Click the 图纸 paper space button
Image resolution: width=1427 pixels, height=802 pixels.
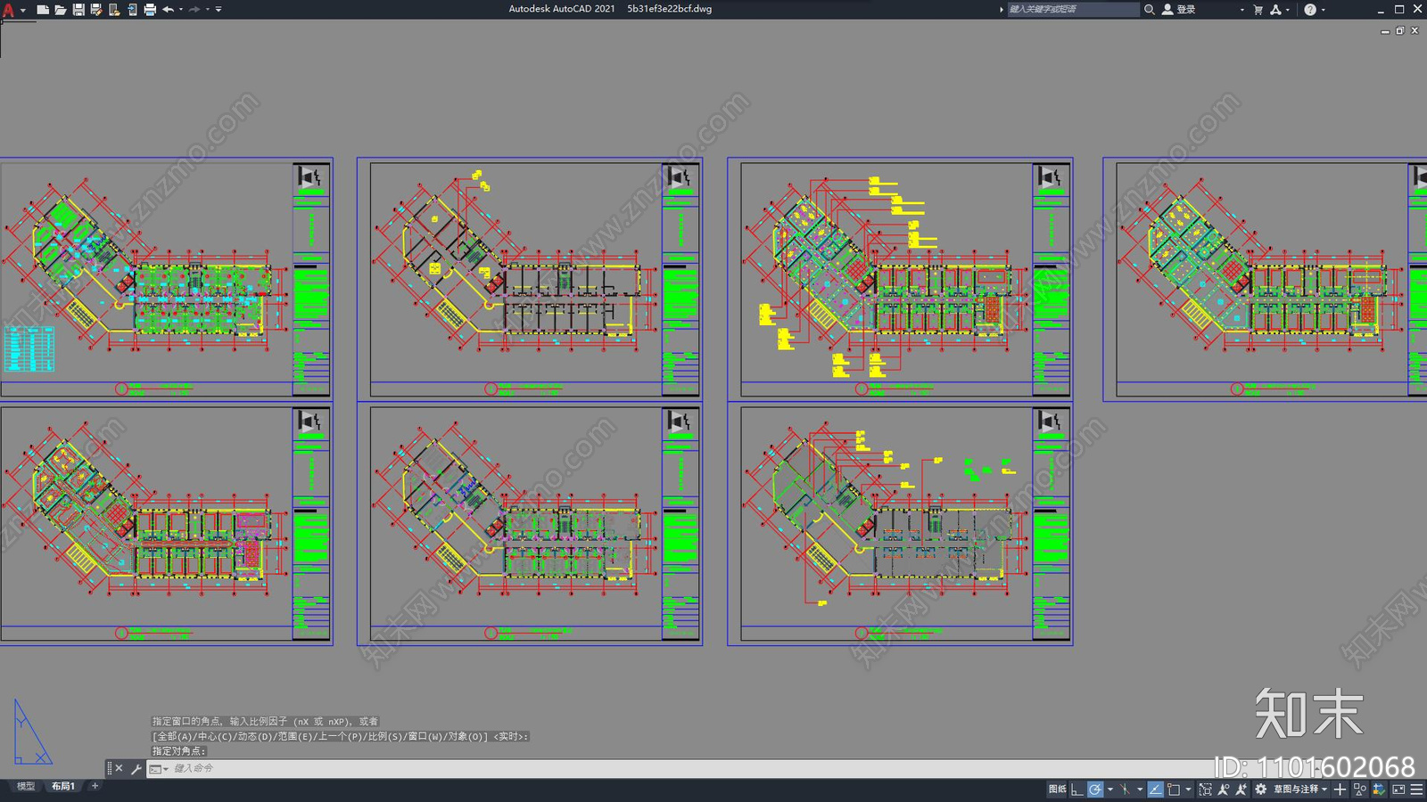pos(1058,790)
